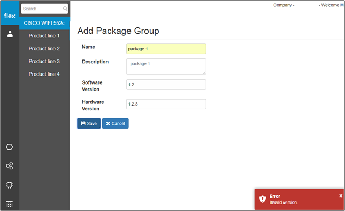Select CISCO WIFI 552c header item
Screen dimensions: 345x211
[44, 23]
